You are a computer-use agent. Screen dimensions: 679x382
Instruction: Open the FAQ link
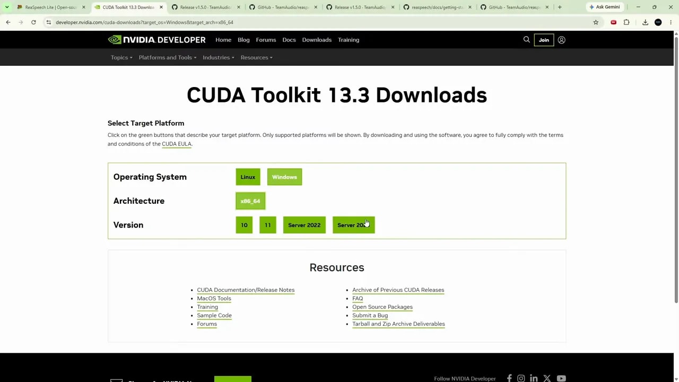pos(358,298)
